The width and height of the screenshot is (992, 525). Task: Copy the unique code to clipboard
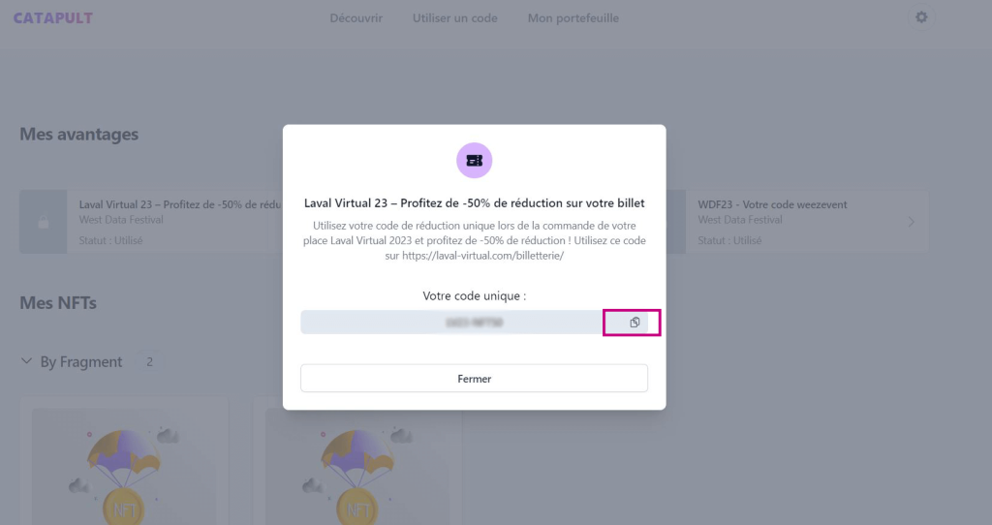click(x=634, y=323)
